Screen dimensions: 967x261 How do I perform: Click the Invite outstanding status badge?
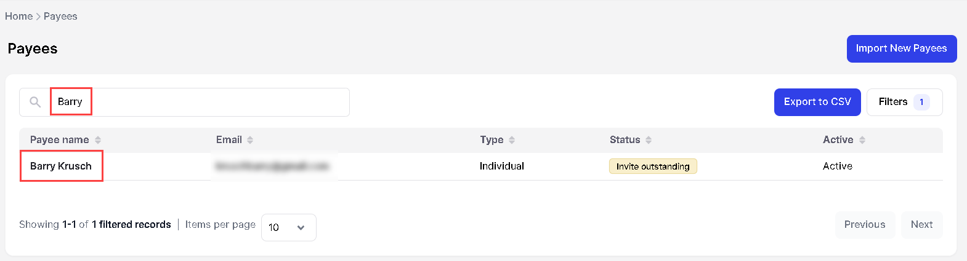coord(653,166)
